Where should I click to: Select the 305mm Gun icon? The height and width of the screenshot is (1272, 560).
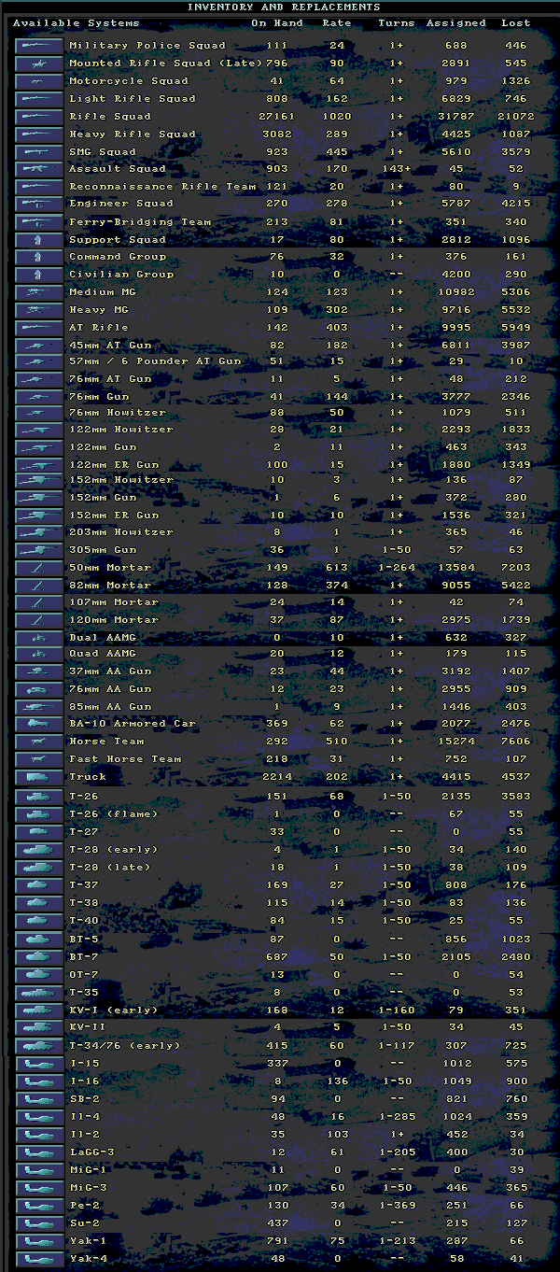38,549
